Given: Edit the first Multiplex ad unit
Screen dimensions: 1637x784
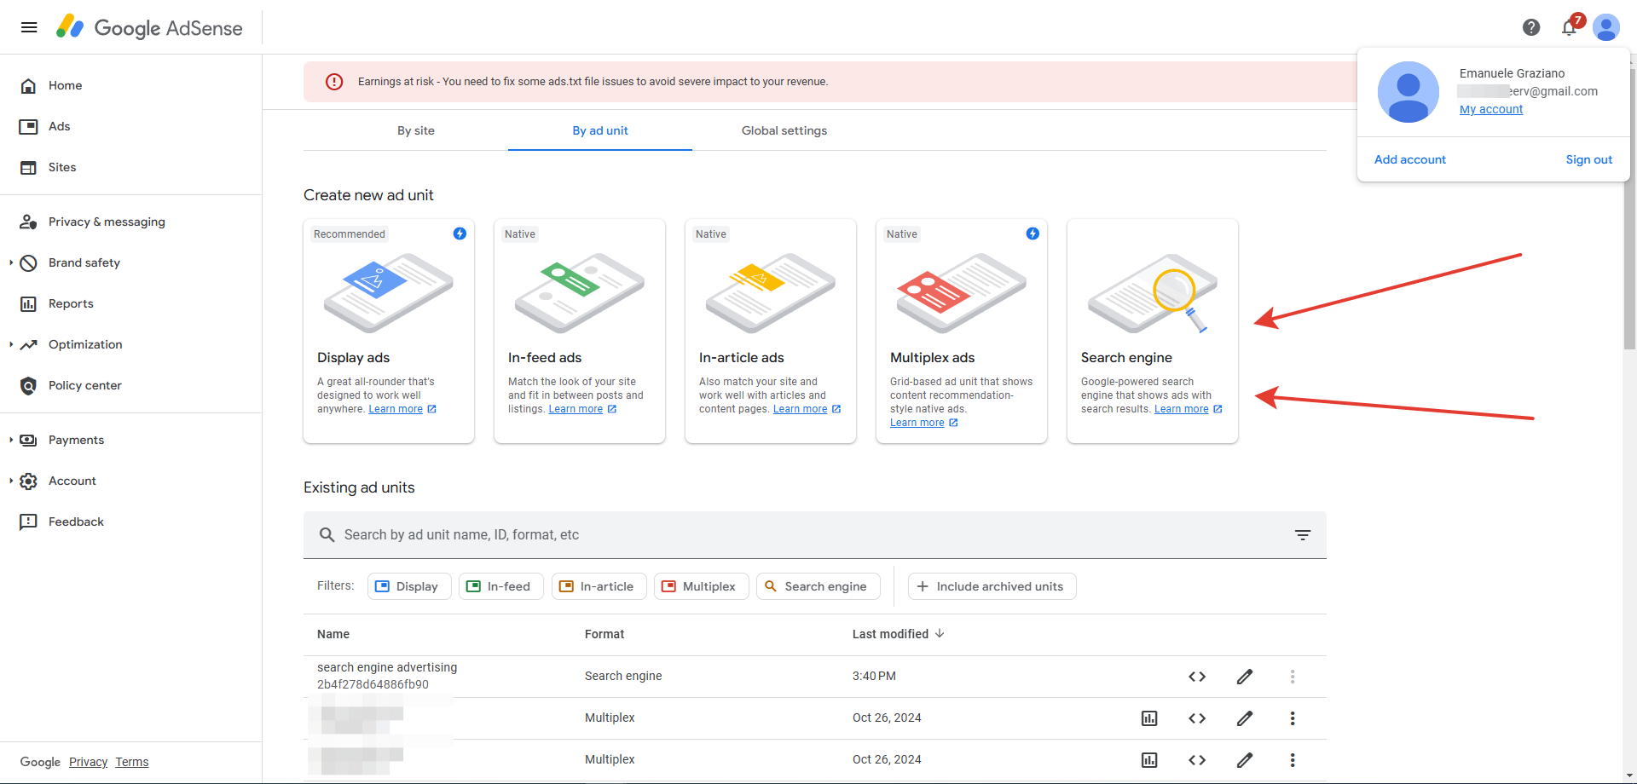Looking at the screenshot, I should [x=1245, y=718].
